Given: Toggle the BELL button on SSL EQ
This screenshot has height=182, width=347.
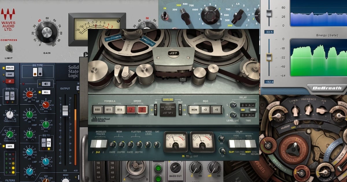Looking at the screenshot, I should point(46,92).
